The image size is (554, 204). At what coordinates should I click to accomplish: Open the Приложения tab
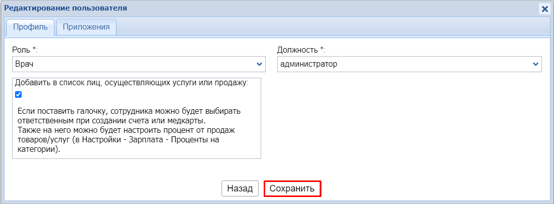86,27
